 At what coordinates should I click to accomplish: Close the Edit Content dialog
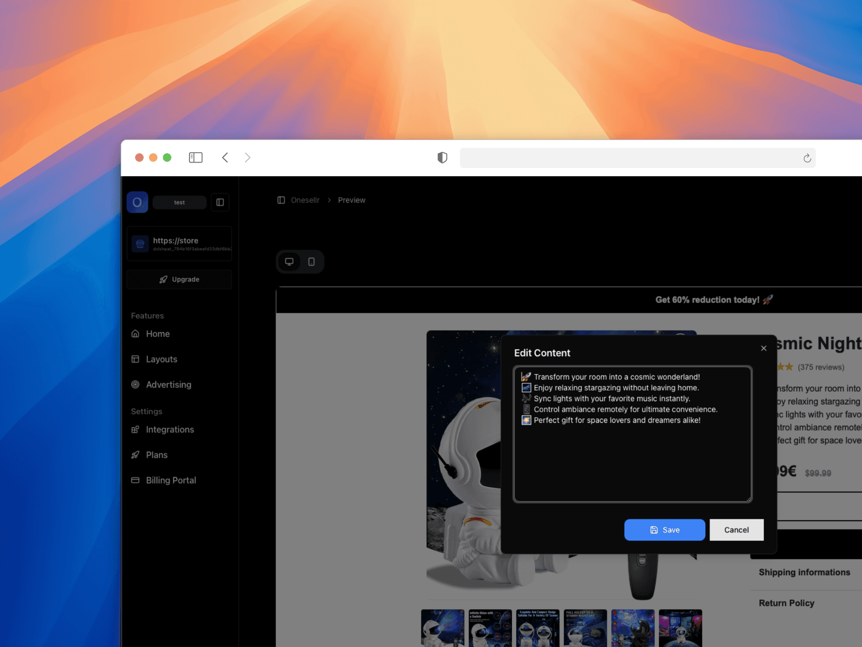tap(764, 348)
